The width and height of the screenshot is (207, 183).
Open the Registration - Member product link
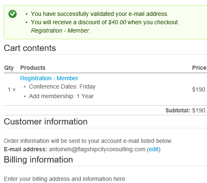coord(49,78)
